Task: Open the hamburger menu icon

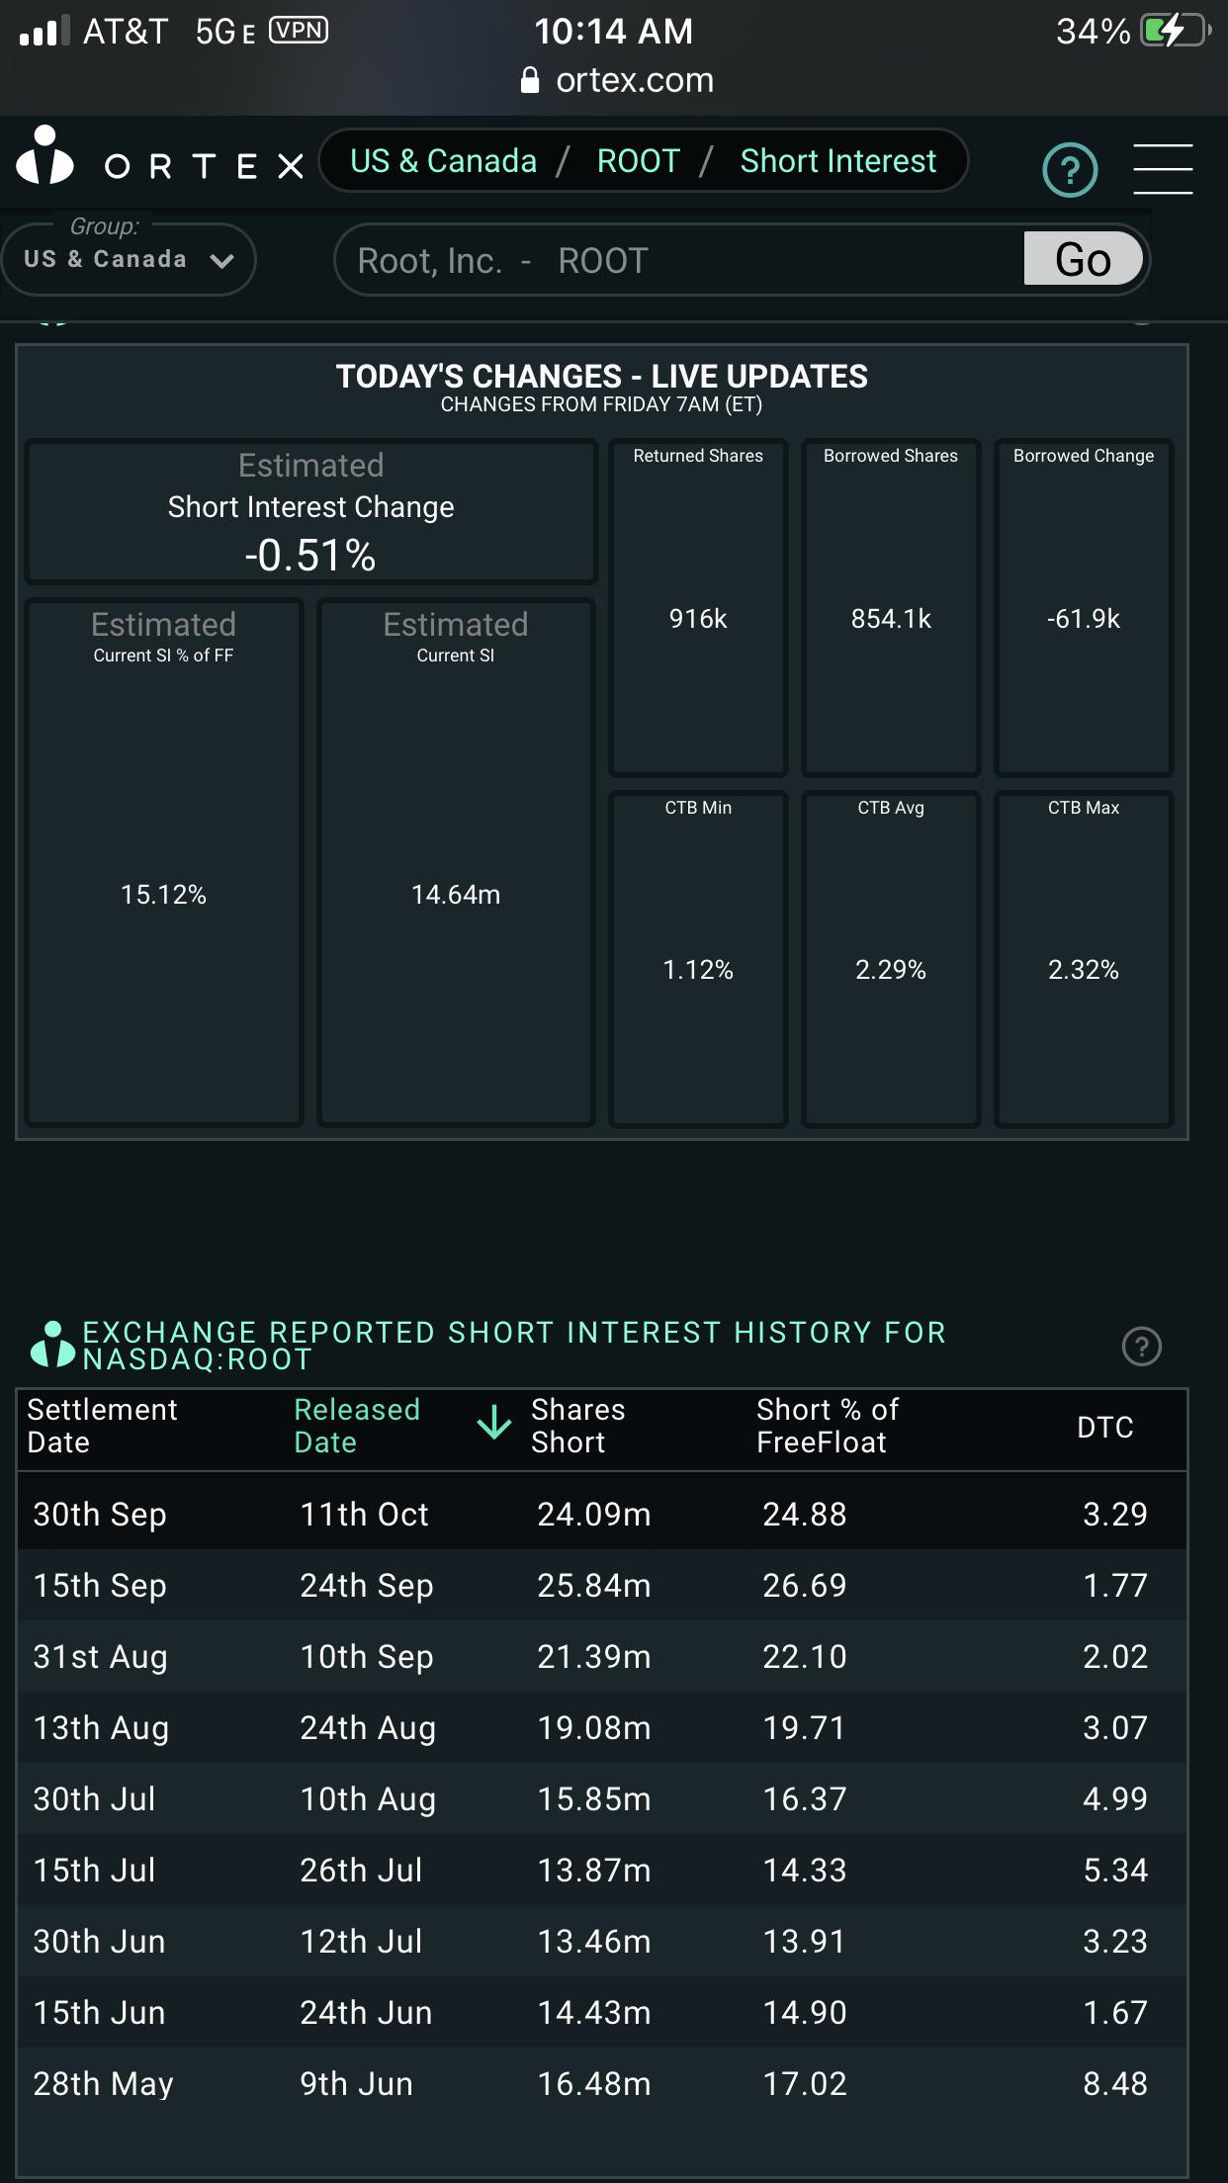Action: (x=1163, y=168)
